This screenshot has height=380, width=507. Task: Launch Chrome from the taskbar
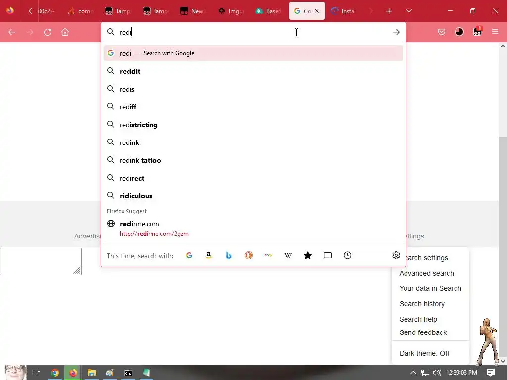pos(55,373)
